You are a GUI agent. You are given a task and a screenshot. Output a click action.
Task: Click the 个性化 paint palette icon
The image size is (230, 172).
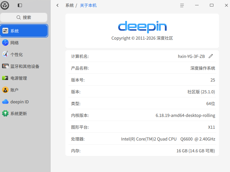[x=5, y=54]
